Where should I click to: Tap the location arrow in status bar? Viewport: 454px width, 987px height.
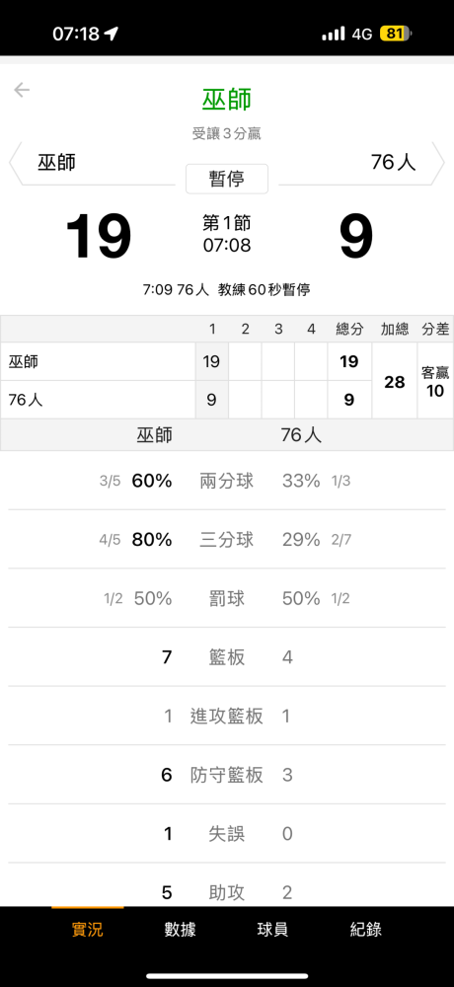(x=112, y=34)
